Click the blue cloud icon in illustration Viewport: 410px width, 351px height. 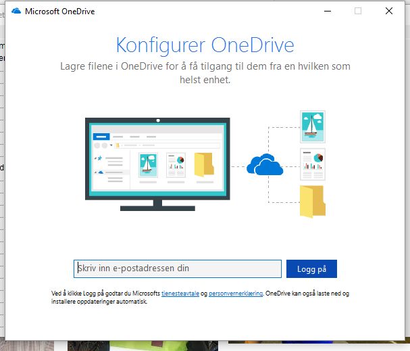pos(265,164)
